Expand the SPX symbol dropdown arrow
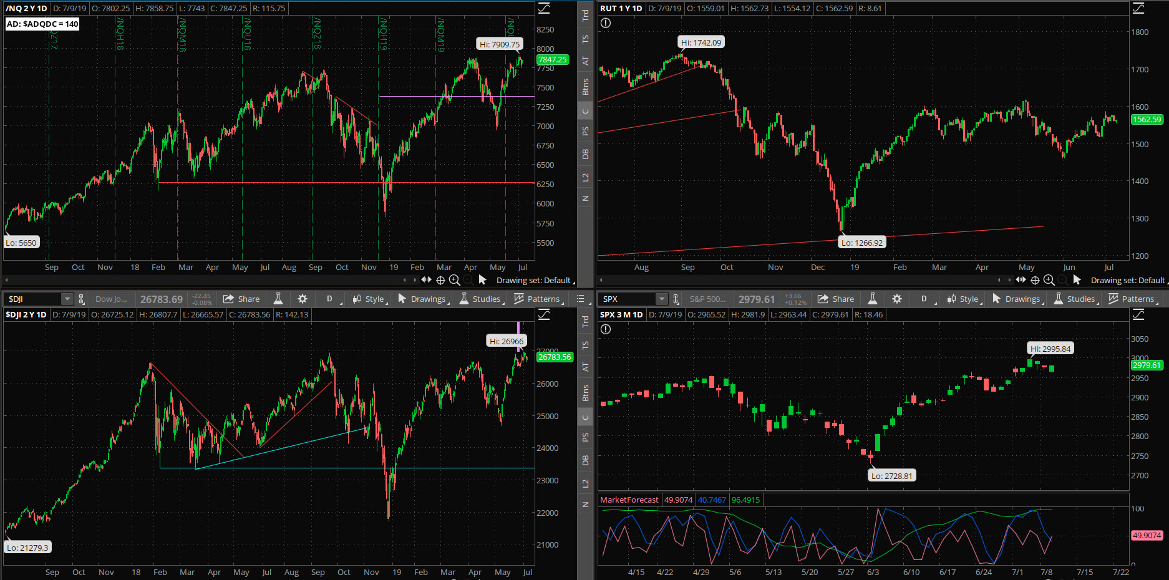Image resolution: width=1169 pixels, height=580 pixels. [x=662, y=299]
